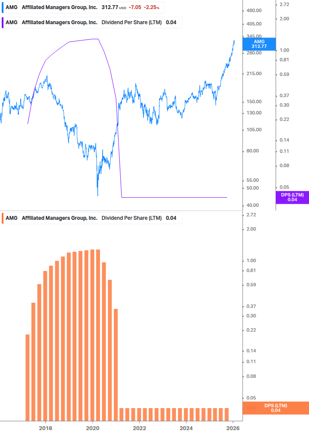
Task: Click the purple DPS (LTM) 0.04 axis tag
Action: tap(292, 197)
